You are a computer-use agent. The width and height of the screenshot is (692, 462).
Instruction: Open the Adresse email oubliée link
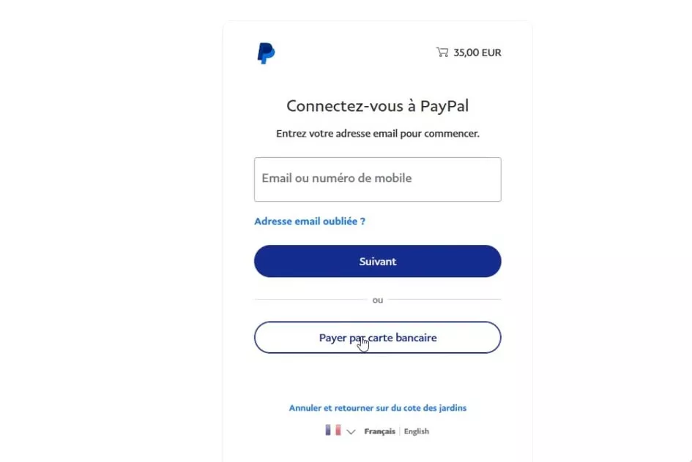click(x=310, y=221)
